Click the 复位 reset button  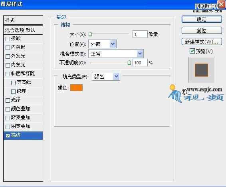(202, 30)
